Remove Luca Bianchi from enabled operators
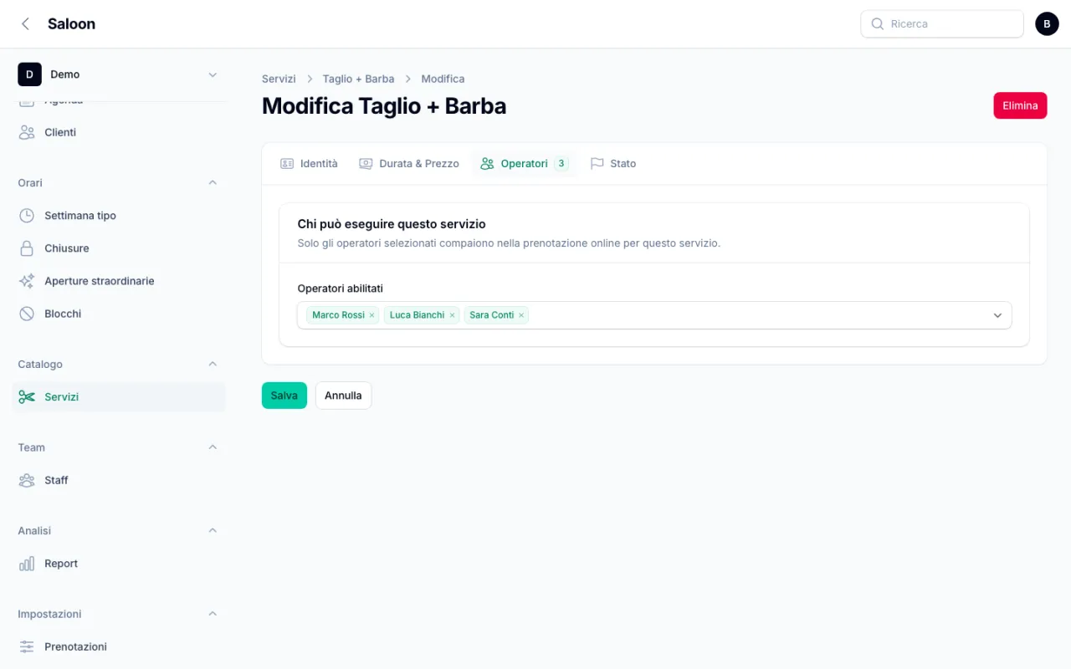 click(452, 315)
